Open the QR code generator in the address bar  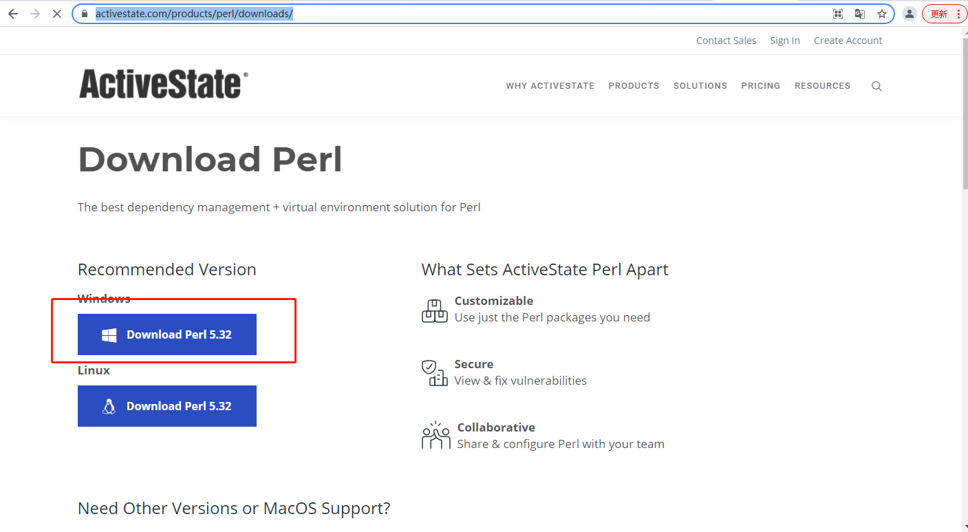pyautogui.click(x=838, y=13)
